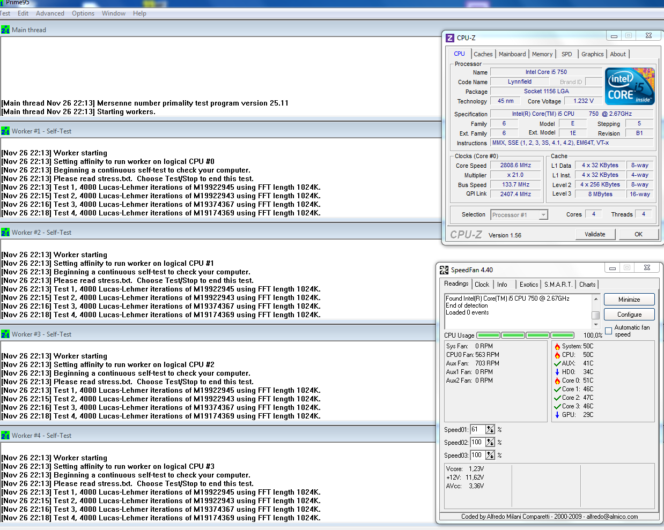Image resolution: width=664 pixels, height=530 pixels.
Task: Click the CPU0 Fan 563 RPM reading
Action: 473,355
